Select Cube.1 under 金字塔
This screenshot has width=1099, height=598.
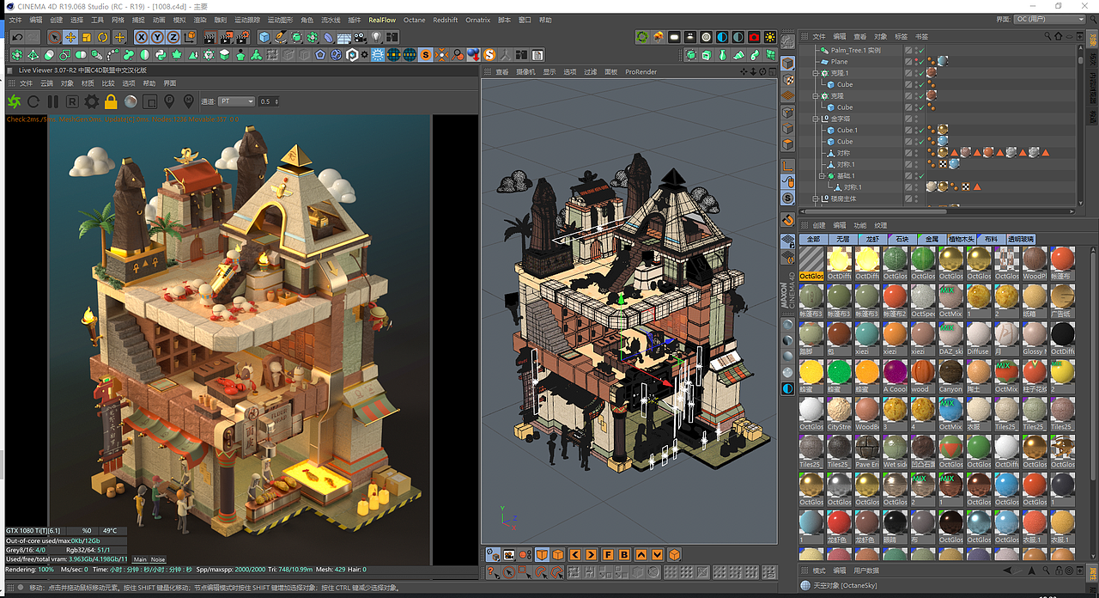pyautogui.click(x=847, y=130)
